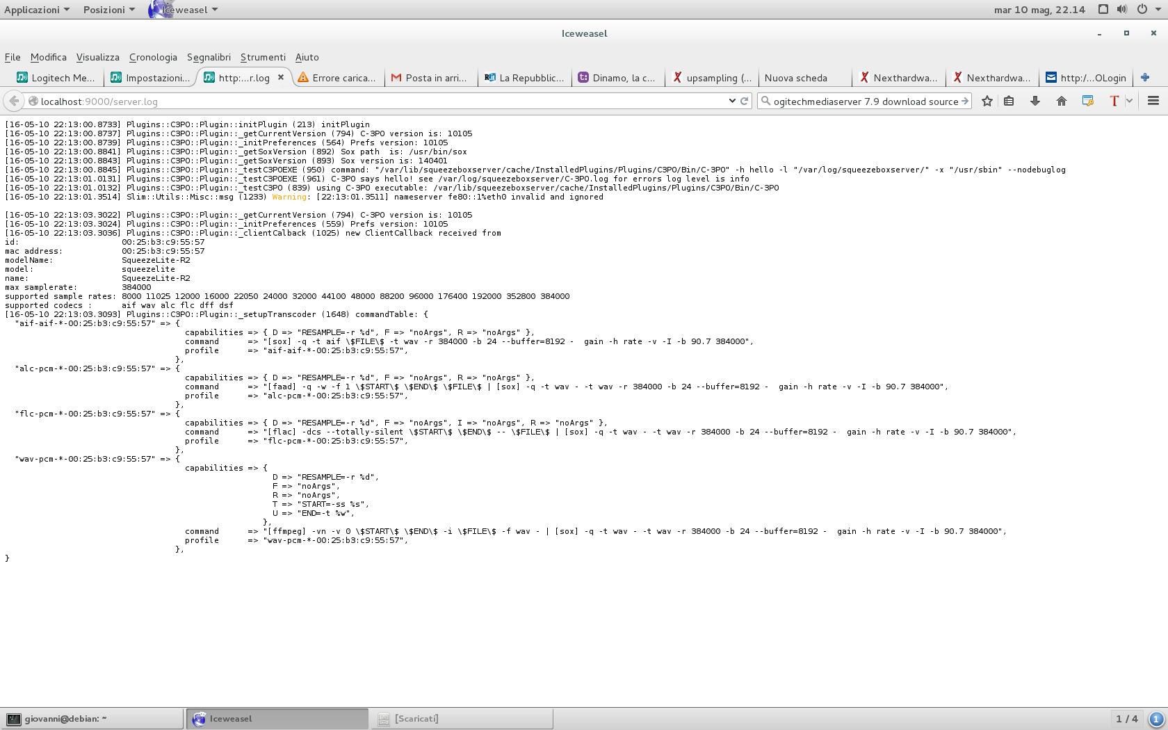Image resolution: width=1168 pixels, height=730 pixels.
Task: Open the Applicazioni menu in top panel
Action: [x=36, y=10]
